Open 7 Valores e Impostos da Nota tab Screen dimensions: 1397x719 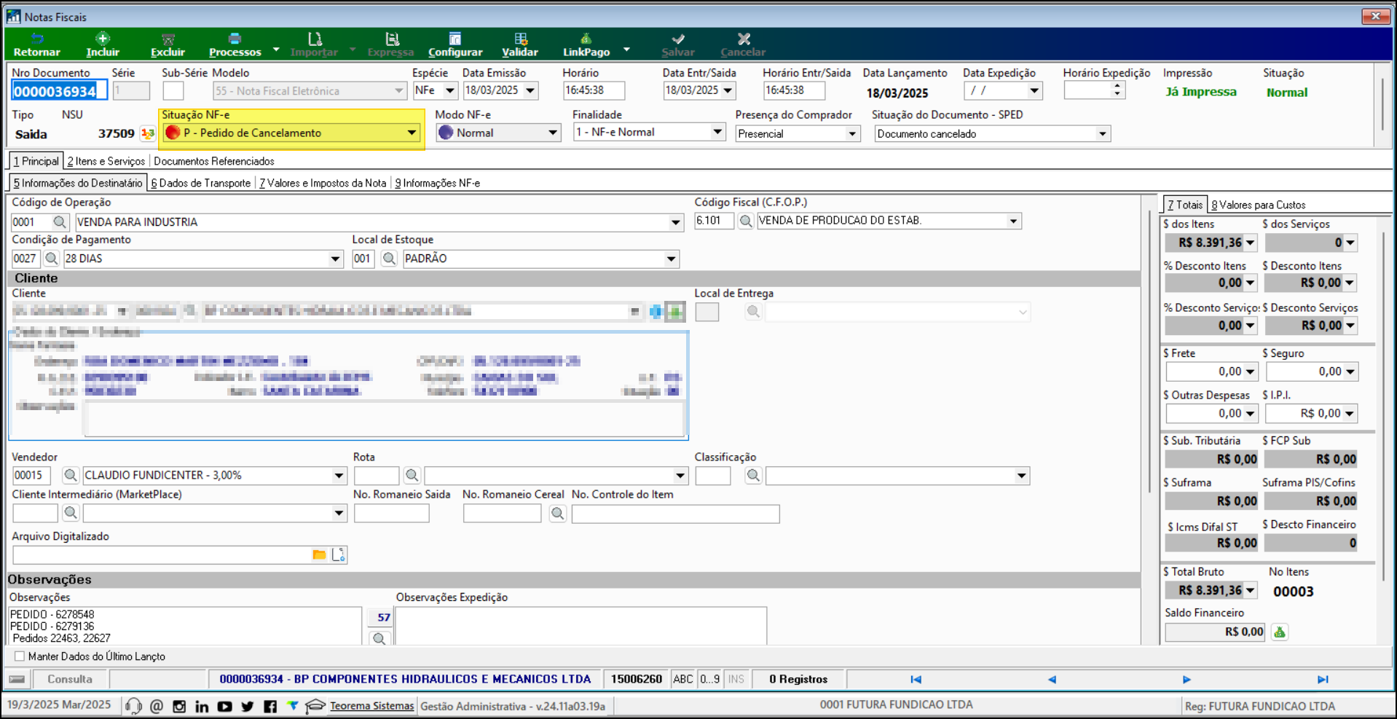pyautogui.click(x=323, y=183)
